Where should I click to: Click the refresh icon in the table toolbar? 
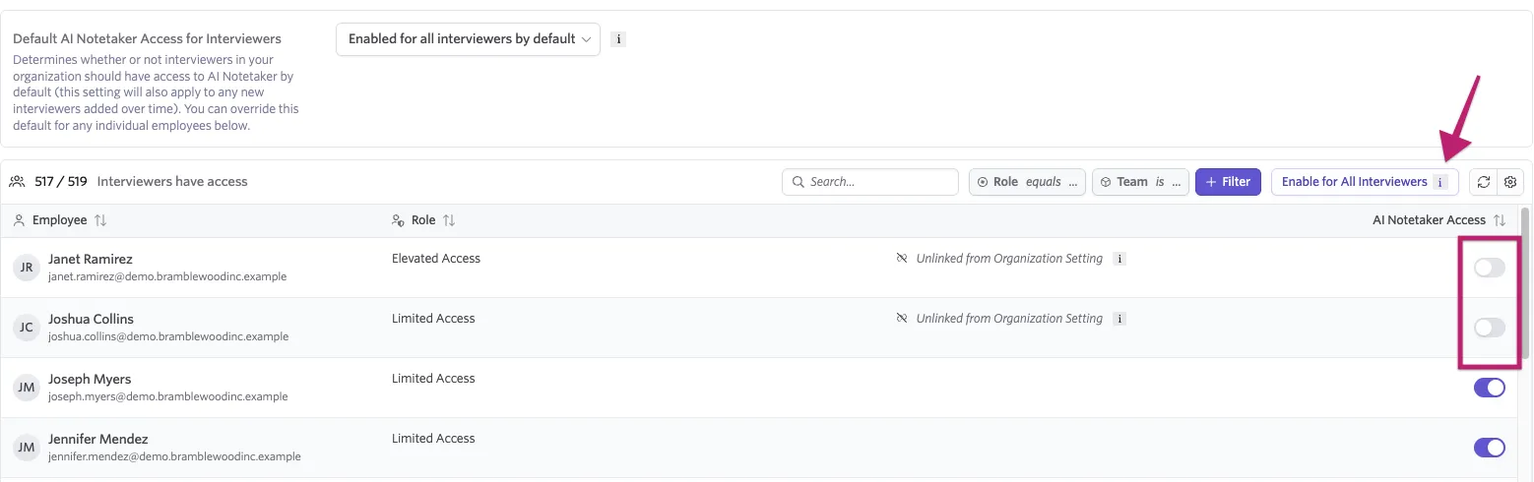(x=1483, y=182)
